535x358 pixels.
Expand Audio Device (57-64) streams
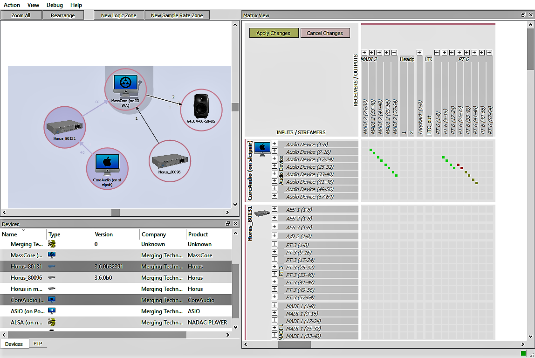274,196
